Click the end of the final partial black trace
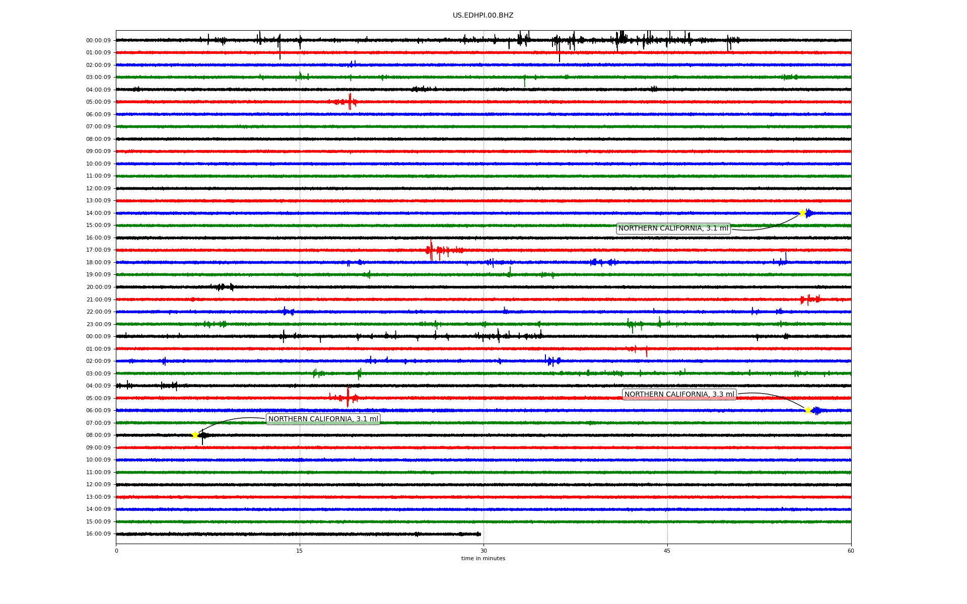Screen dimensions: 967x604 (479, 534)
